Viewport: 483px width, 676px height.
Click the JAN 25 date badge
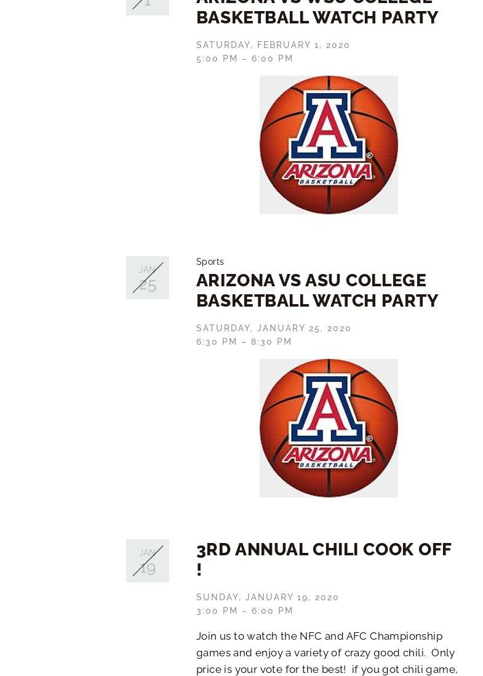(147, 278)
